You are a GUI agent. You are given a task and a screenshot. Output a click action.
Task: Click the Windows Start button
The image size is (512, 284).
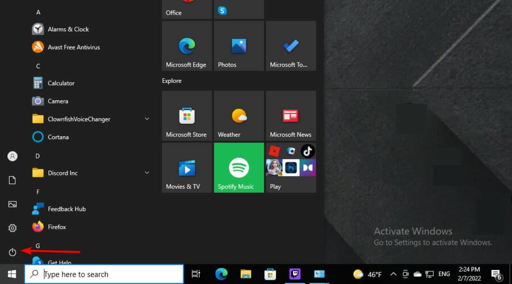[12, 274]
